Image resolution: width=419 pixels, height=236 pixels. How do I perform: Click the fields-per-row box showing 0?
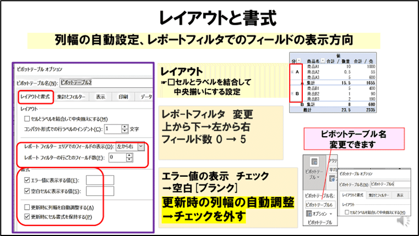(x=117, y=158)
